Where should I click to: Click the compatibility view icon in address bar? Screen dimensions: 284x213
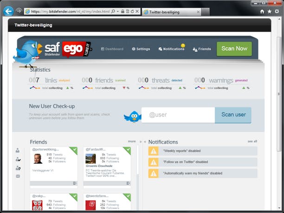(128, 12)
